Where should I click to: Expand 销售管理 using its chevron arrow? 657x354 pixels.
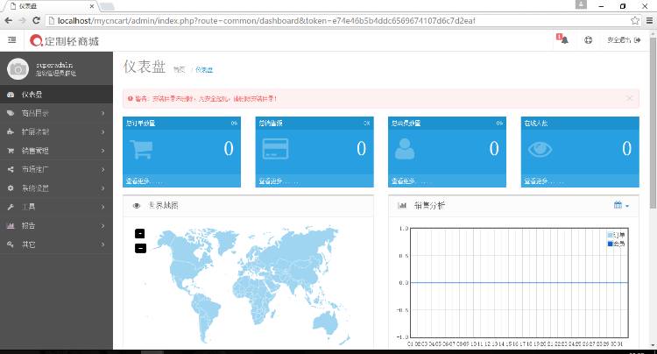tap(103, 151)
